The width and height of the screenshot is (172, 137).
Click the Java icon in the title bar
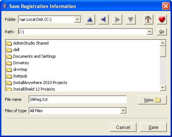pyautogui.click(x=5, y=6)
